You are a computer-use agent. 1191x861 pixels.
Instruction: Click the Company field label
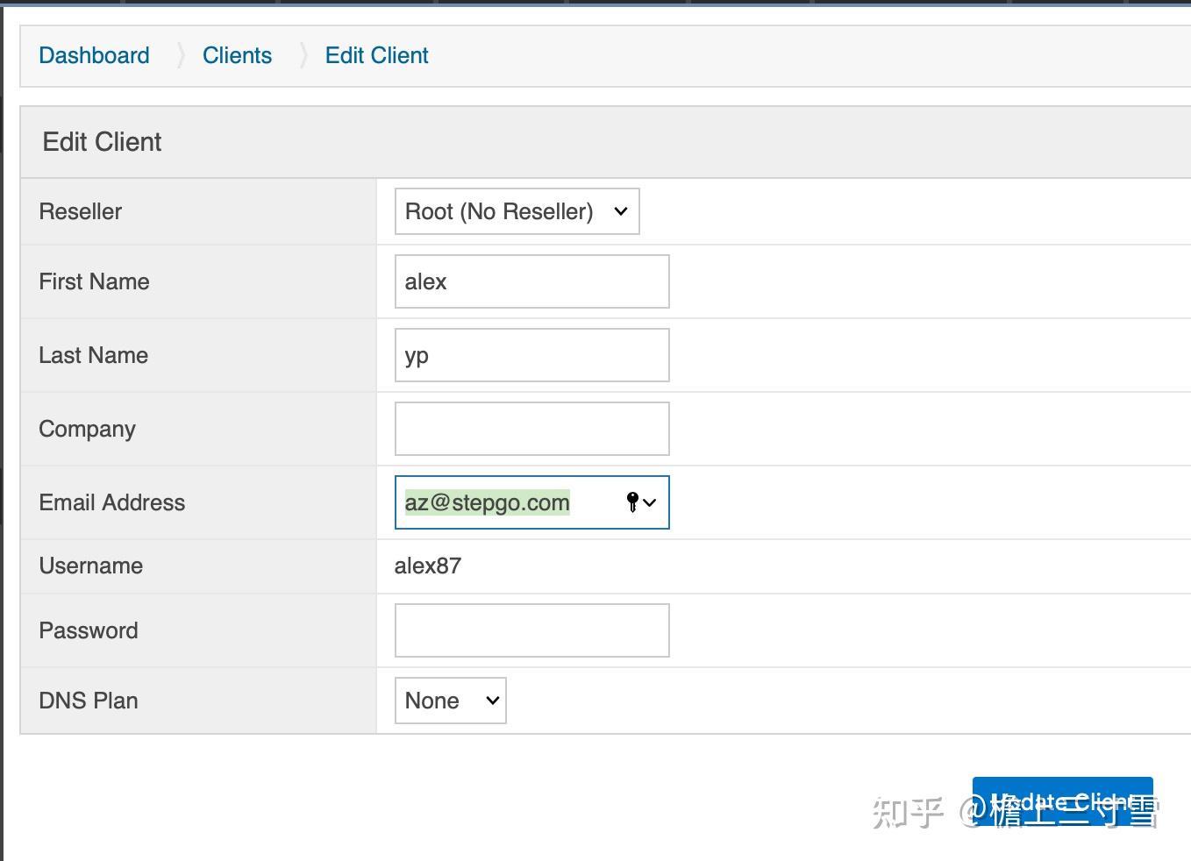click(87, 429)
